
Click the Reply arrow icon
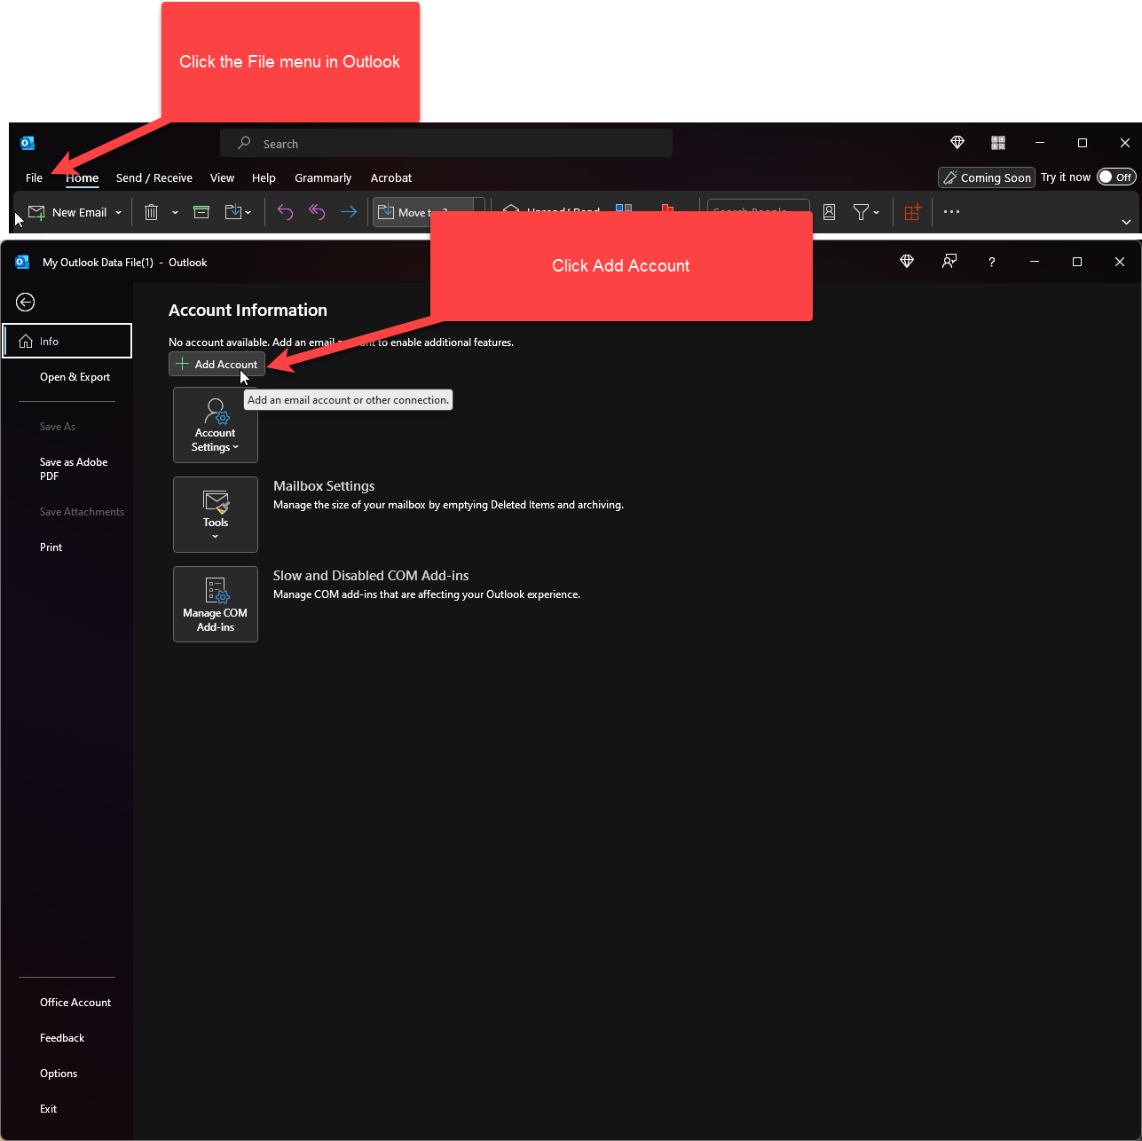click(285, 212)
